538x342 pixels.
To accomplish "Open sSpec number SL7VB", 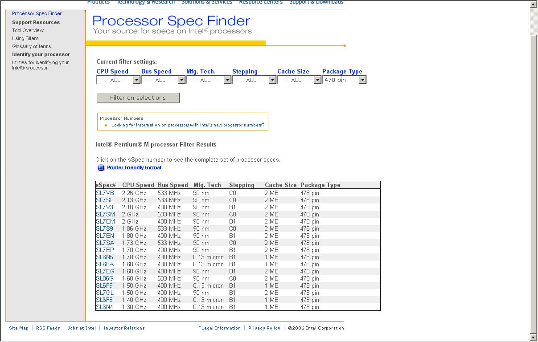I will coord(105,193).
